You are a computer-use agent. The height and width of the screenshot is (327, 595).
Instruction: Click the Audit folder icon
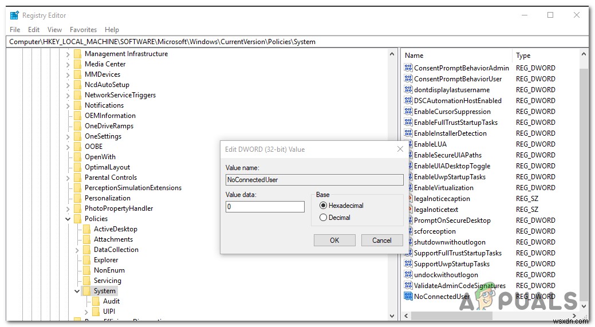click(x=96, y=301)
